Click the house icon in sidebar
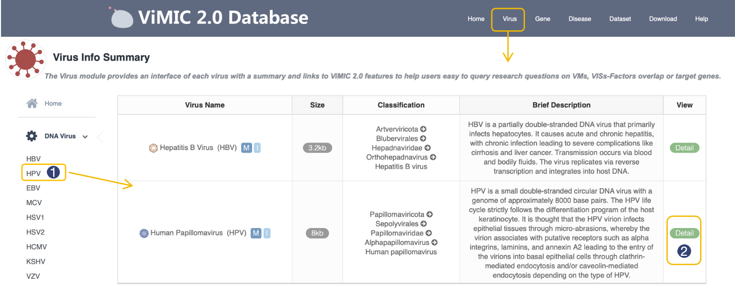The image size is (735, 307). click(32, 103)
